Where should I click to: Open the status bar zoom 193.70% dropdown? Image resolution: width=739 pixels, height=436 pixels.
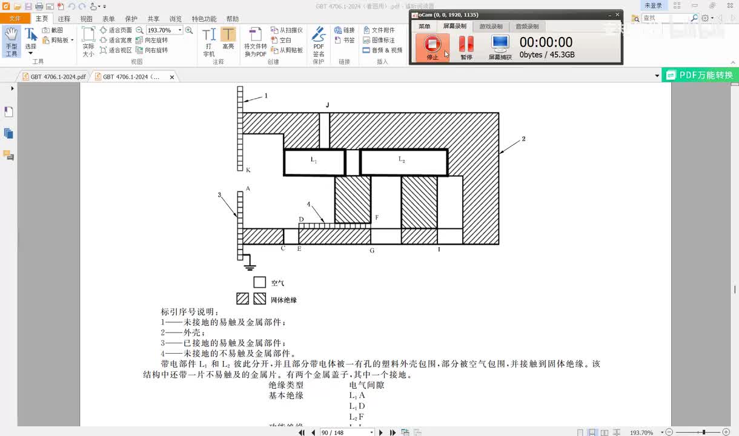[x=663, y=432]
